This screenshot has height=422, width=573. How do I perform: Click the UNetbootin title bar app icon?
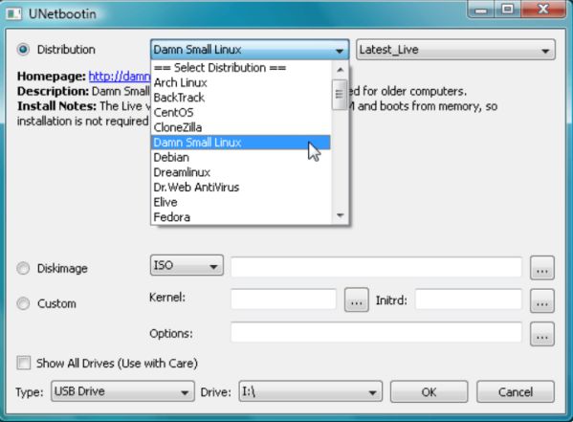[13, 14]
